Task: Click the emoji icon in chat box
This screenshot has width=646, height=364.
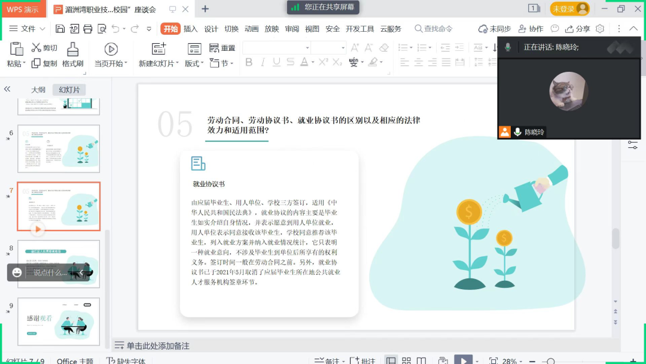Action: [x=17, y=272]
